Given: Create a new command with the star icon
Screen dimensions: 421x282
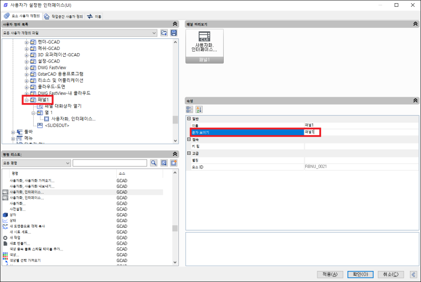Looking at the screenshot, I should 174,163.
